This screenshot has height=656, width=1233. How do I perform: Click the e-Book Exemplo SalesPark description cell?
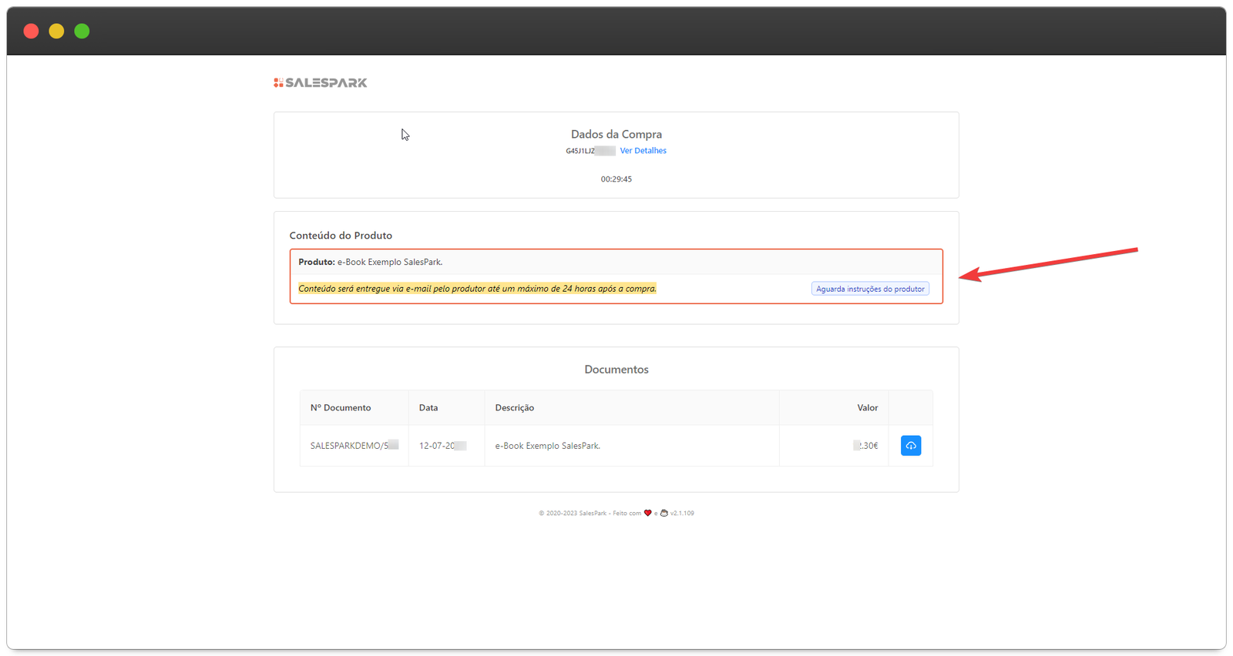(547, 446)
